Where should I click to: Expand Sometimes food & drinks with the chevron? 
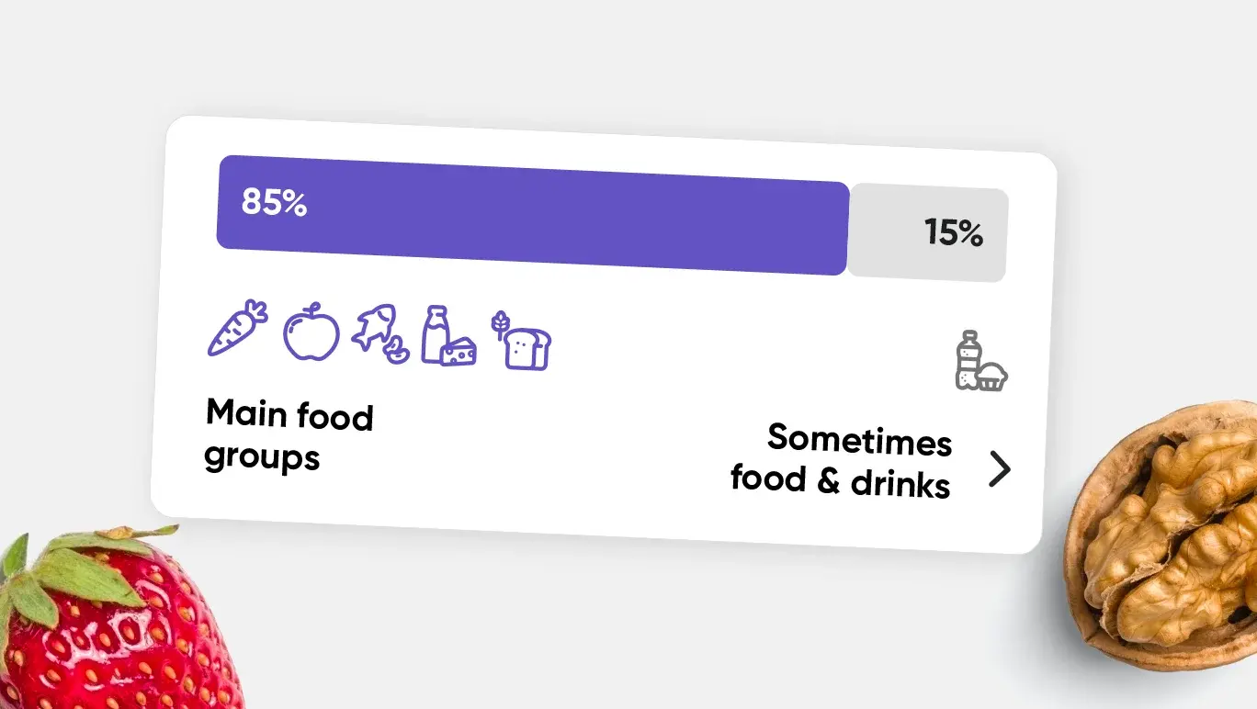click(1001, 469)
